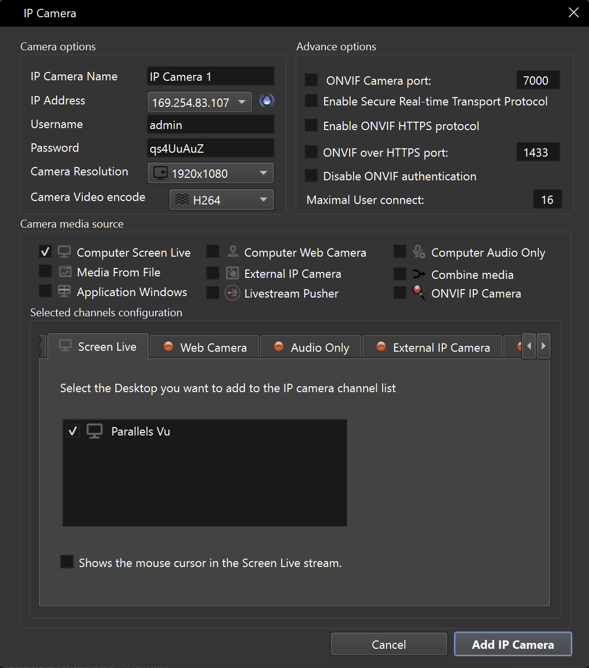The height and width of the screenshot is (668, 589).
Task: Click the Cancel button
Action: click(x=389, y=644)
